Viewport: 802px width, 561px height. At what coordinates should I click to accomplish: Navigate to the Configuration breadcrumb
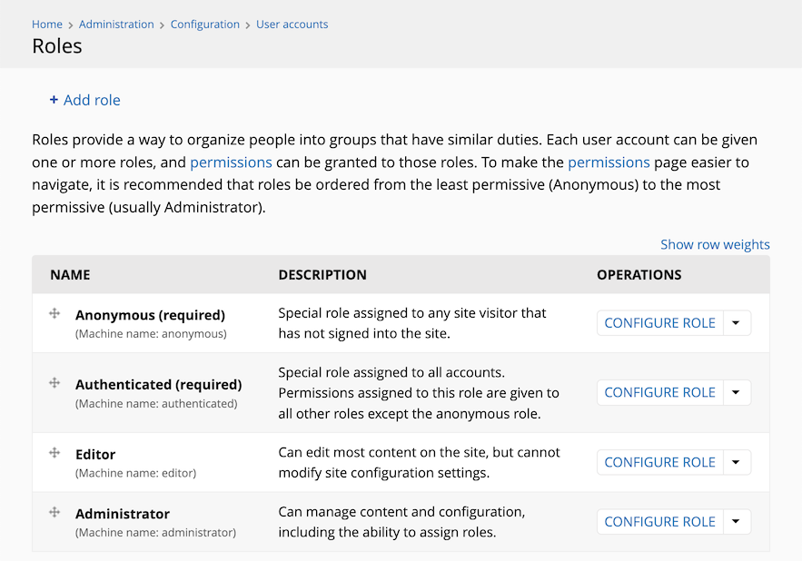click(204, 24)
